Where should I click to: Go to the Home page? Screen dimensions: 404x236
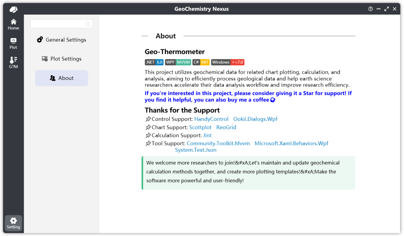(13, 24)
